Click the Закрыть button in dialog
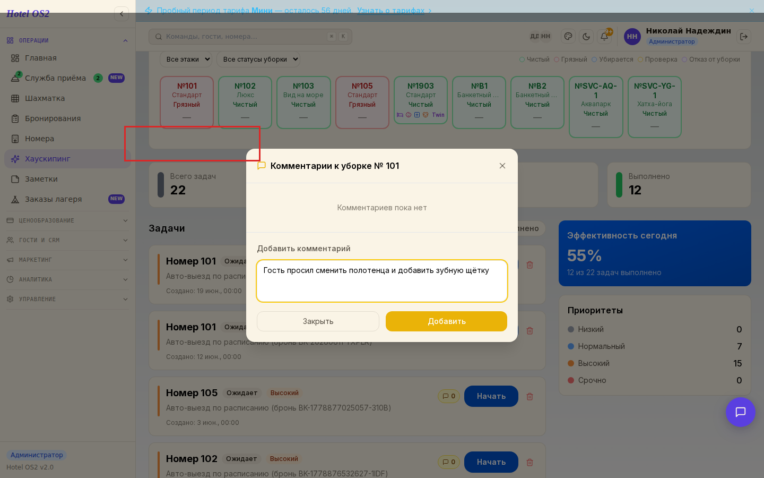 [x=318, y=321]
